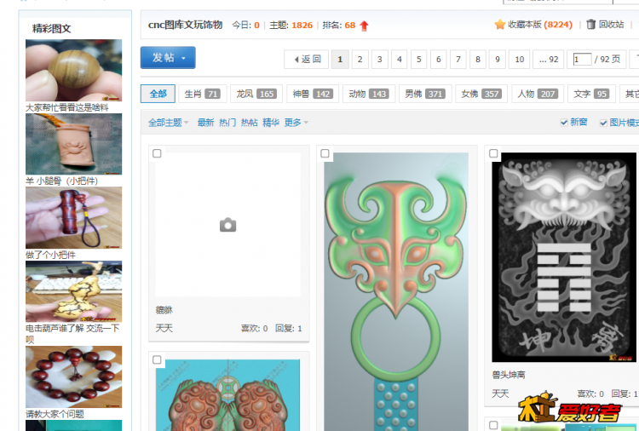Open the wooden bead thumbnail in 精彩图文
The height and width of the screenshot is (431, 639).
(74, 70)
